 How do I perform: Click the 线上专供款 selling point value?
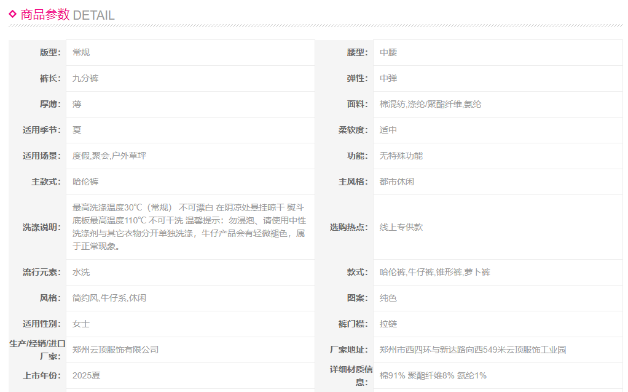click(x=401, y=227)
